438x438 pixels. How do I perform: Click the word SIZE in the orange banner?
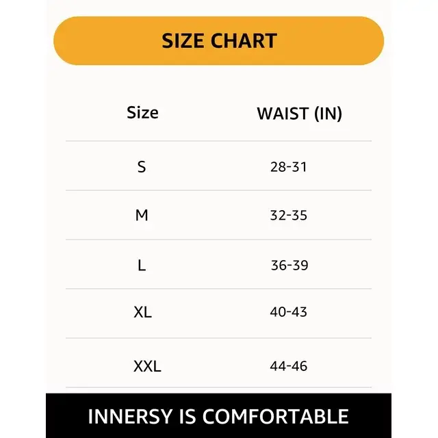(184, 41)
